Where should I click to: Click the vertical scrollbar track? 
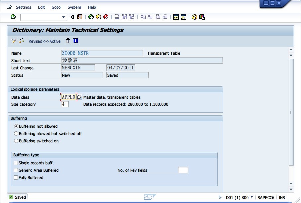291,112
